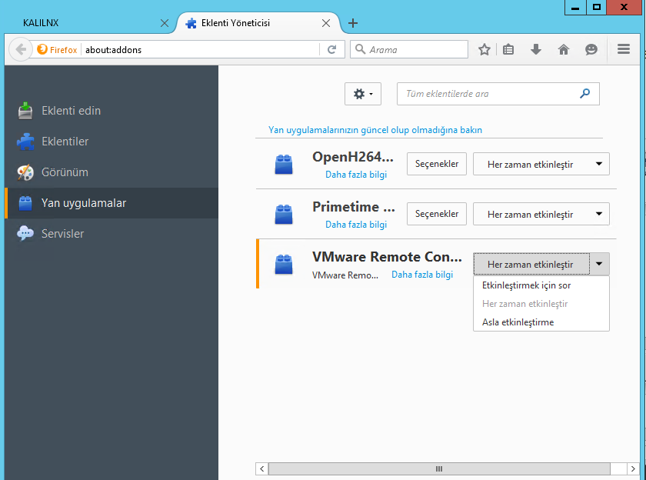Click Seçenekler button for OpenH264
Image resolution: width=646 pixels, height=480 pixels.
pos(437,164)
